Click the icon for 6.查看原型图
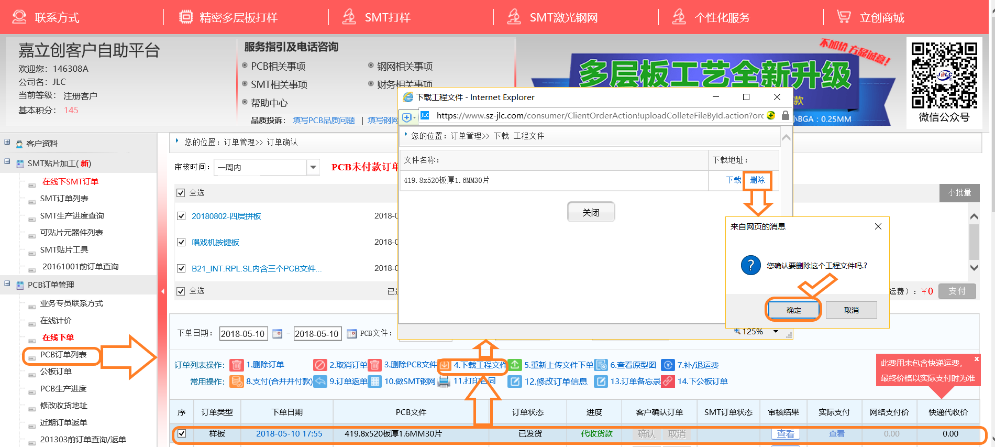This screenshot has height=447, width=995. coord(601,365)
